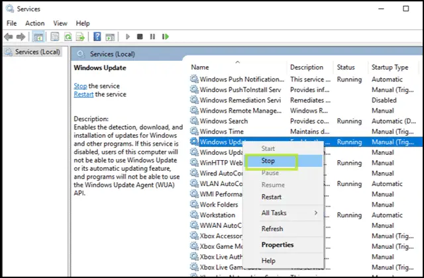Viewport: 424px width, 278px height.
Task: Click the Pause Service toolbar icon
Action: click(x=152, y=36)
